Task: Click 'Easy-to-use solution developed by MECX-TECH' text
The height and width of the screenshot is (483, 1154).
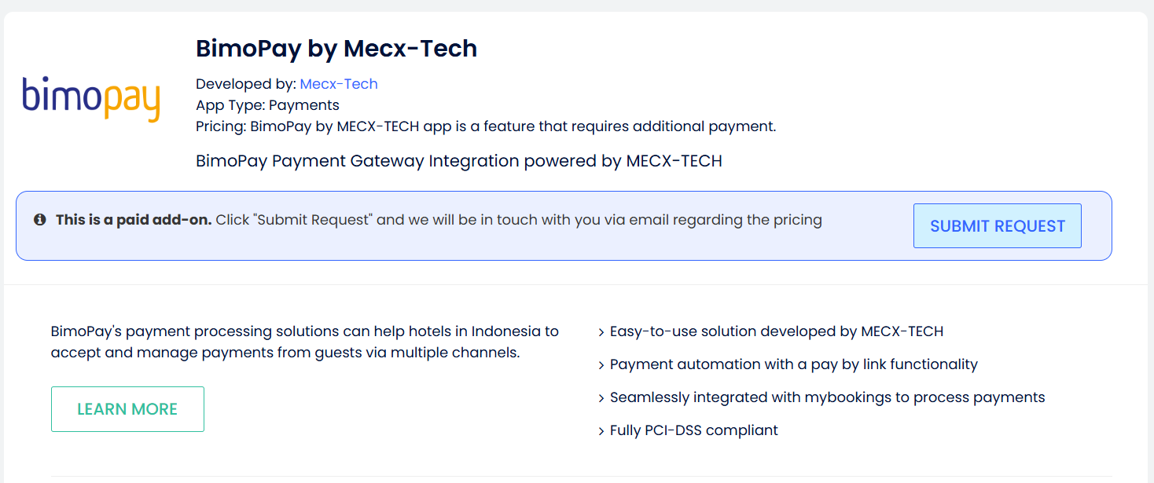Action: click(x=777, y=331)
